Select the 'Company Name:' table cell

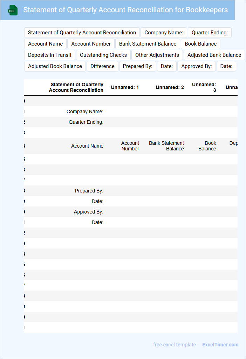pos(85,111)
